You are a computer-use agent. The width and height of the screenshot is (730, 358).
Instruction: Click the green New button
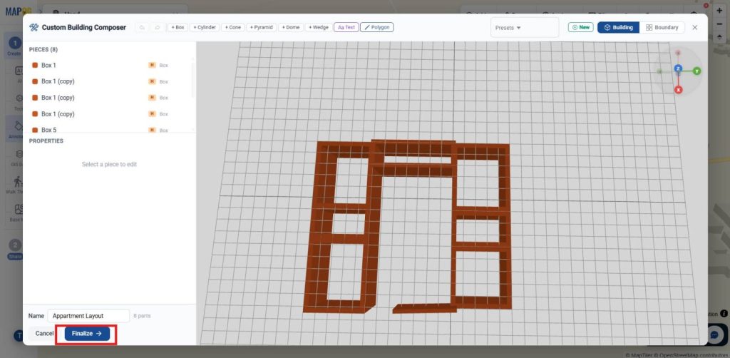click(x=580, y=28)
